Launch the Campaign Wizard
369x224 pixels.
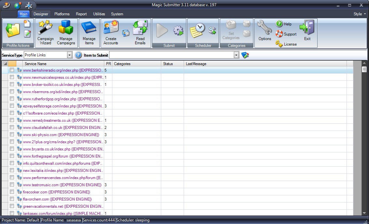[x=46, y=33]
